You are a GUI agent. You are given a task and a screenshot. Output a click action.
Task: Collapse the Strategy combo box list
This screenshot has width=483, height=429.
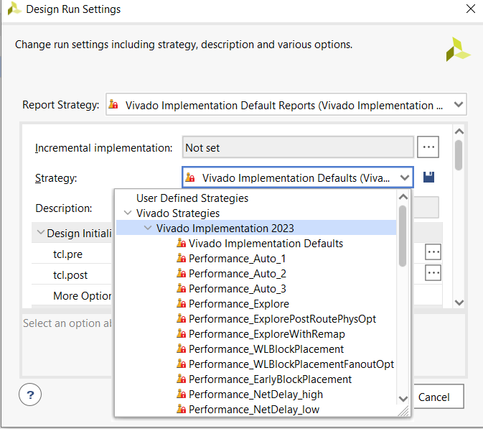[405, 177]
